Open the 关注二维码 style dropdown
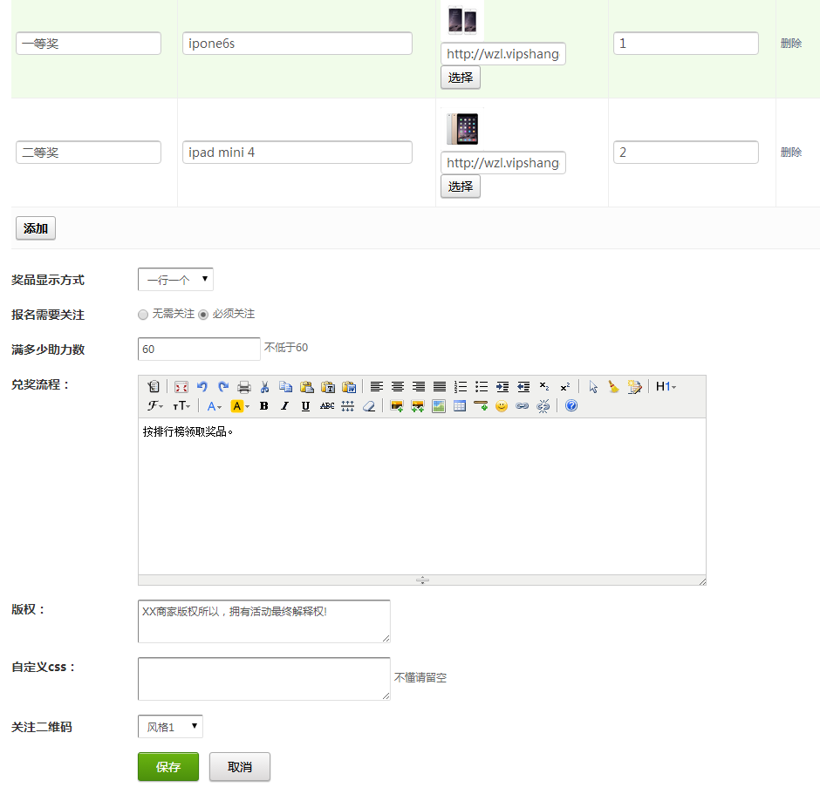This screenshot has width=820, height=794. [170, 727]
